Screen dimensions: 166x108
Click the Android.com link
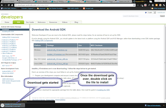(161, 12)
